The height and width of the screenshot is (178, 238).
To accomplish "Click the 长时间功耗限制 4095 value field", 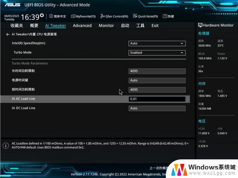I will click(157, 71).
